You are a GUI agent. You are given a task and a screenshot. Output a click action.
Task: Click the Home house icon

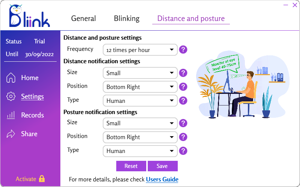pos(11,78)
